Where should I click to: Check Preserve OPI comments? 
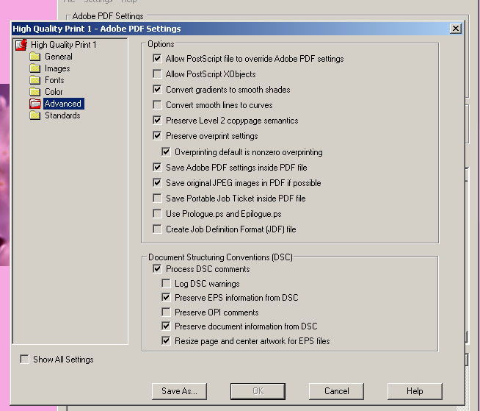coord(166,312)
